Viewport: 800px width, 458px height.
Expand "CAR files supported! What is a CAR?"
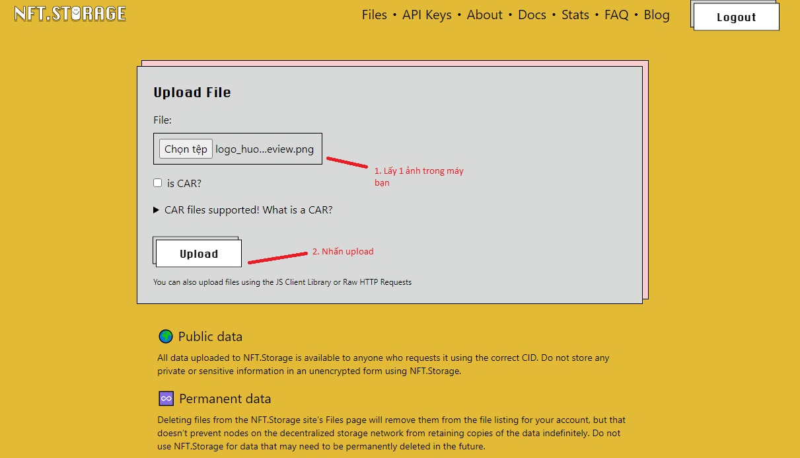243,210
